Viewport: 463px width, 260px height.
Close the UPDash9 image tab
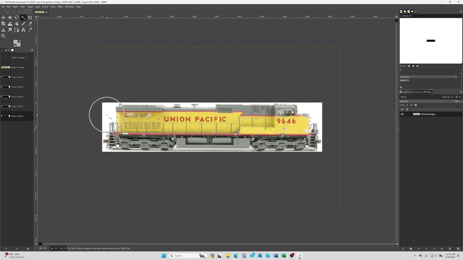point(46,12)
